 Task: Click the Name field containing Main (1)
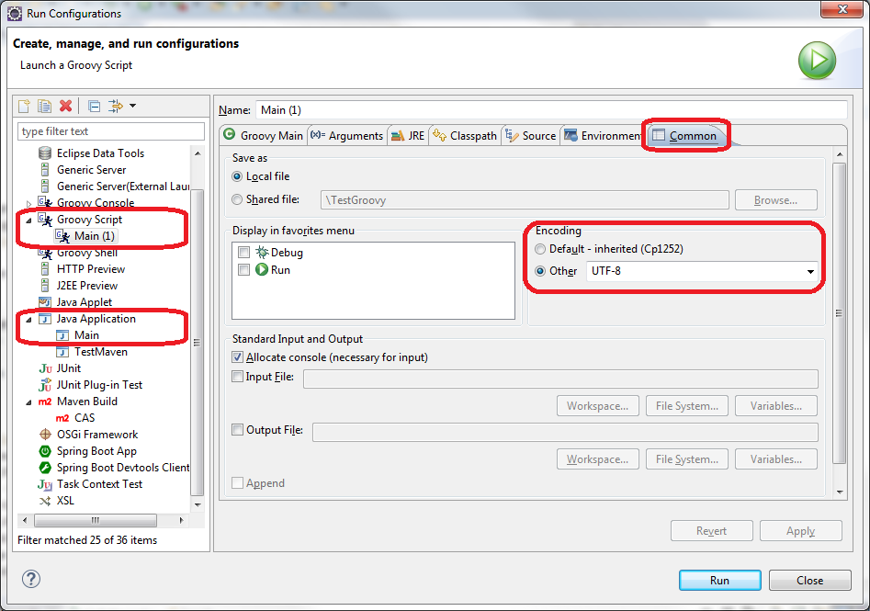click(551, 110)
